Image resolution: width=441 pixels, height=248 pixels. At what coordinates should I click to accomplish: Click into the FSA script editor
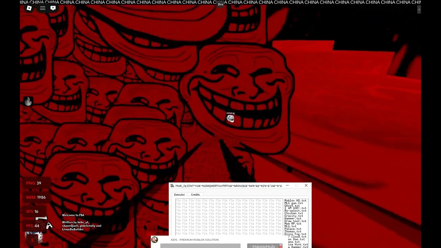coord(229,217)
